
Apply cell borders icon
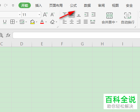[12, 22]
